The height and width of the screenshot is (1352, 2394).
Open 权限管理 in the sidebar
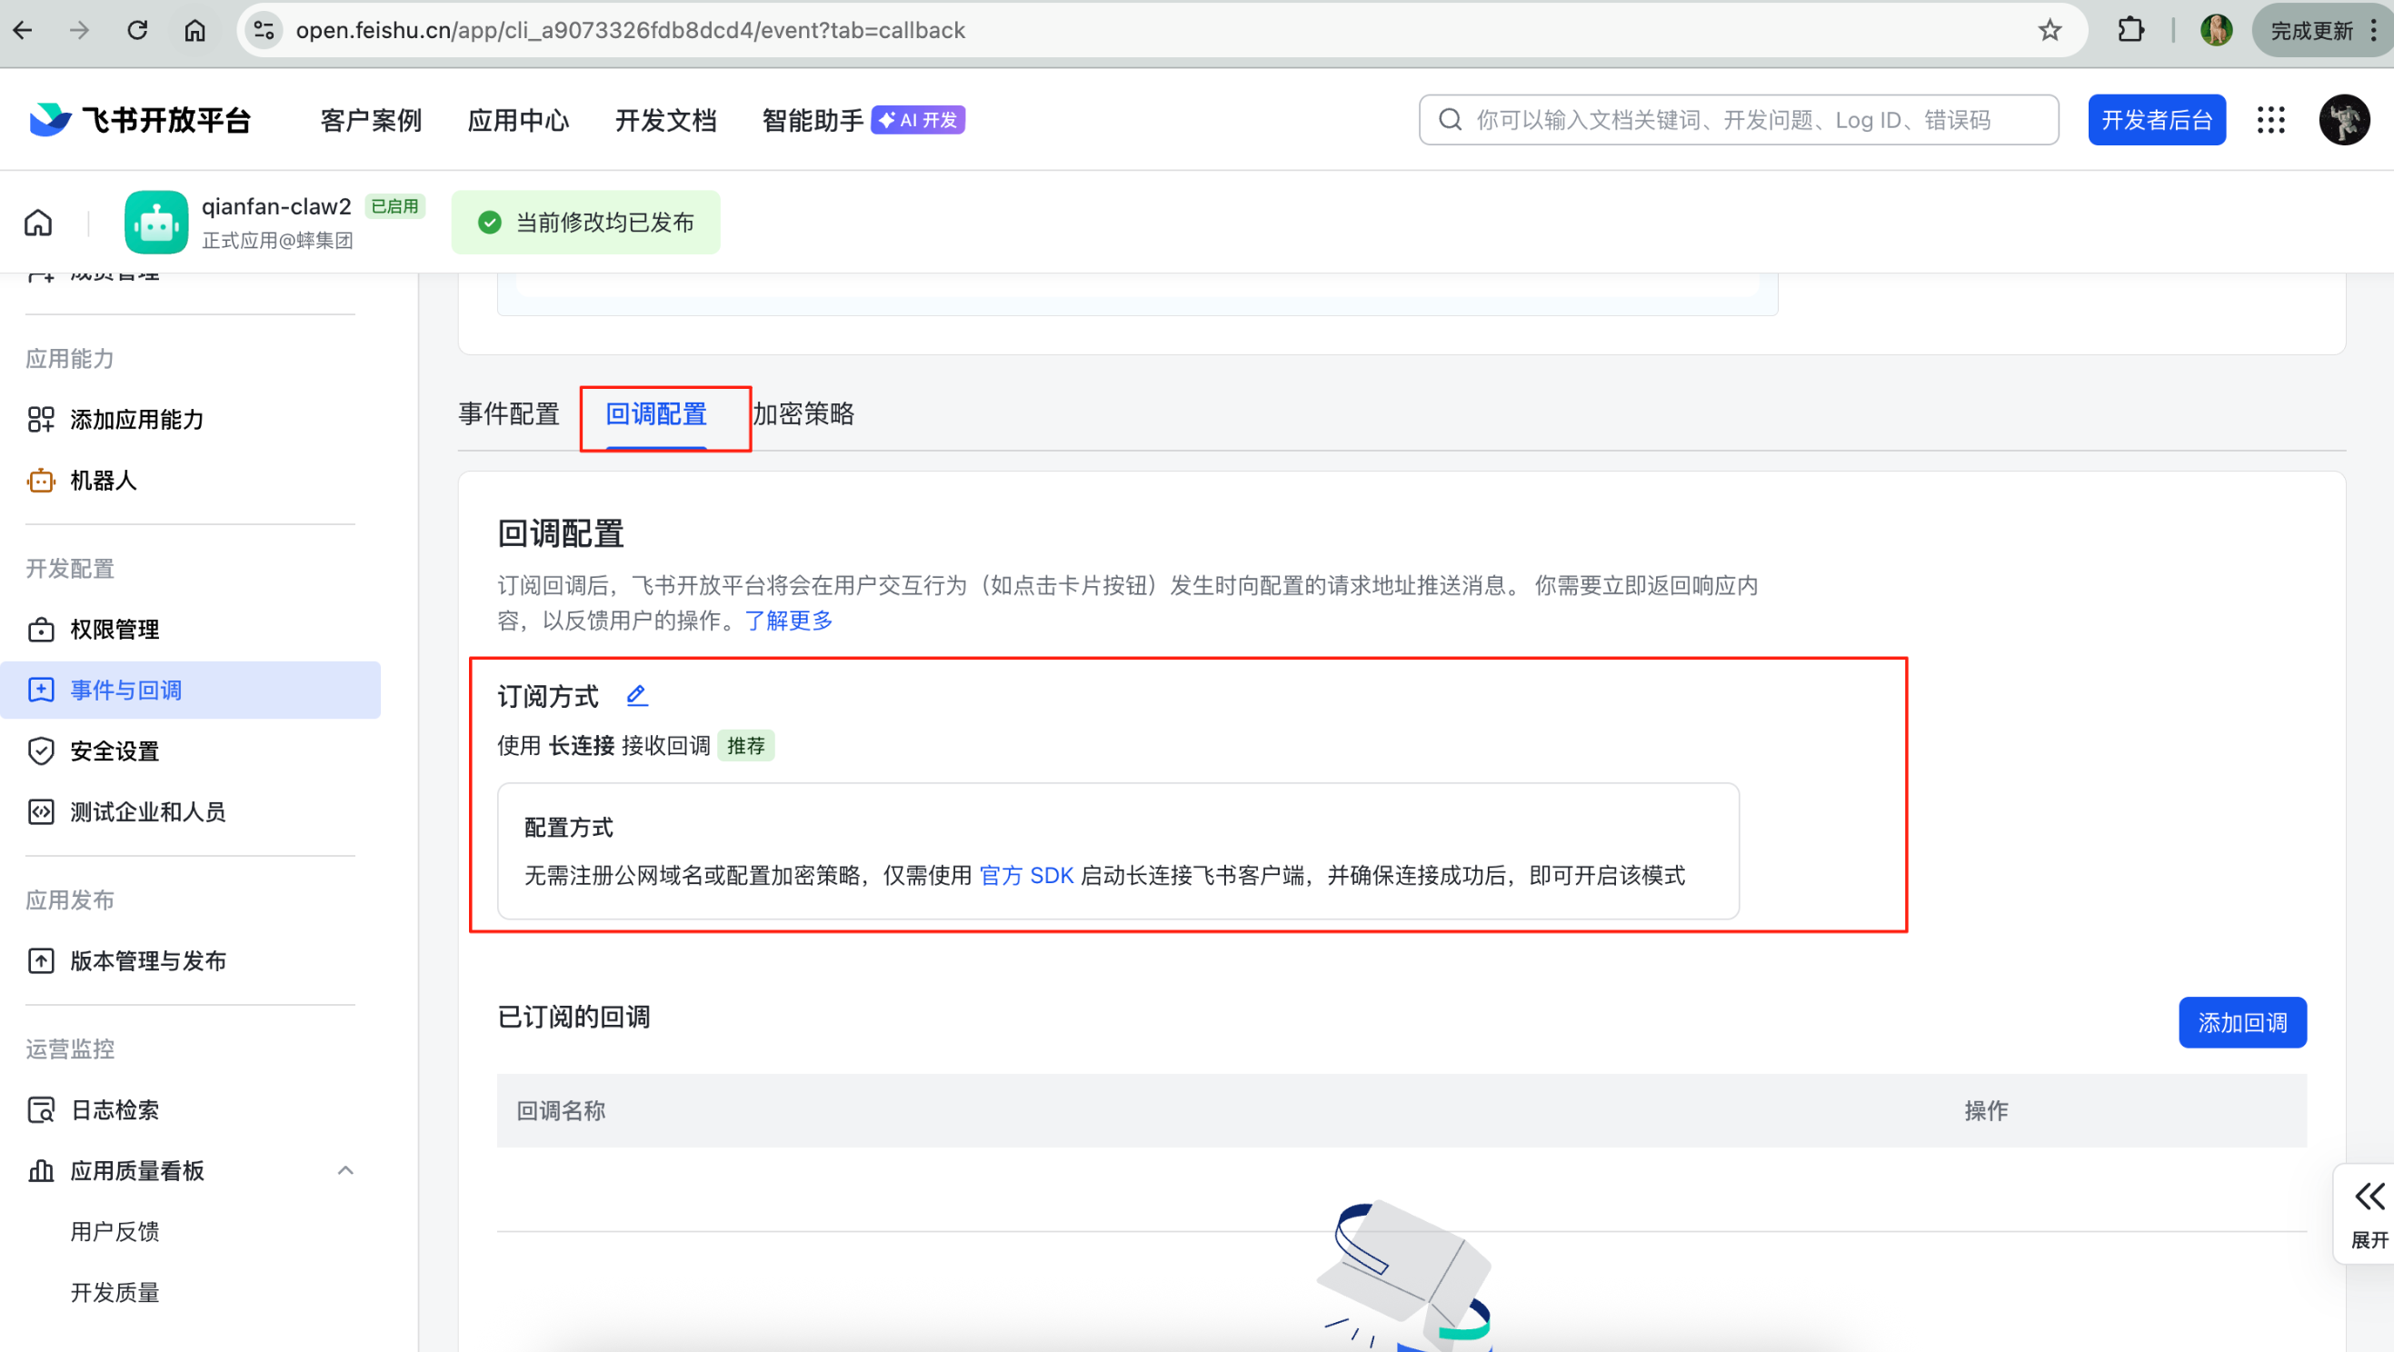point(115,629)
